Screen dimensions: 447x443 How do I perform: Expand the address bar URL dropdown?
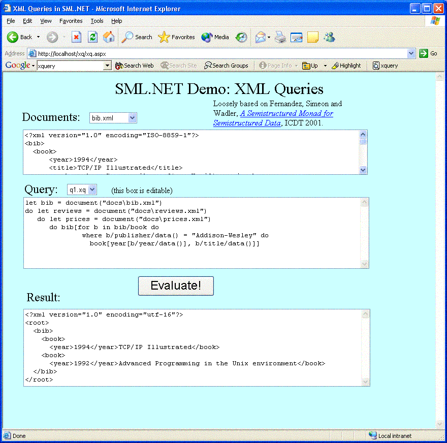point(411,53)
